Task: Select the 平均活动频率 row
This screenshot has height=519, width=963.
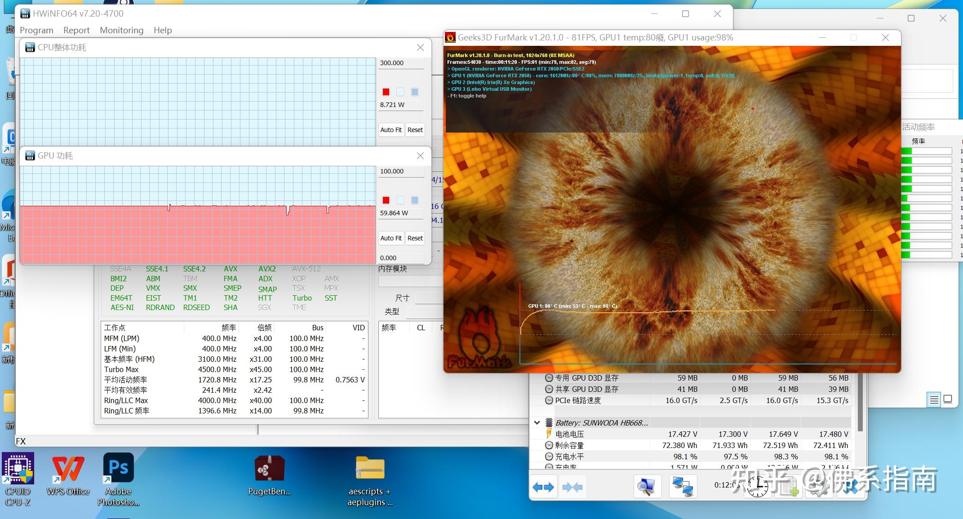Action: coord(234,380)
